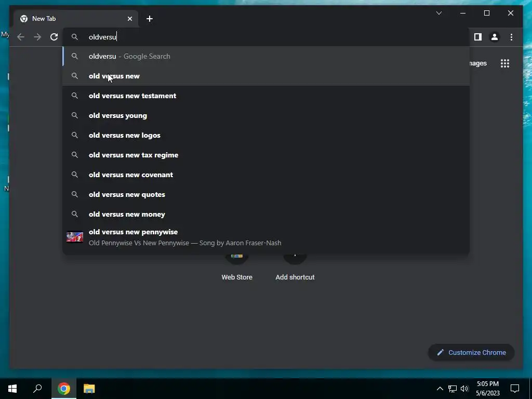The height and width of the screenshot is (399, 532).
Task: Choose 'old versus new' suggestion
Action: click(x=267, y=76)
